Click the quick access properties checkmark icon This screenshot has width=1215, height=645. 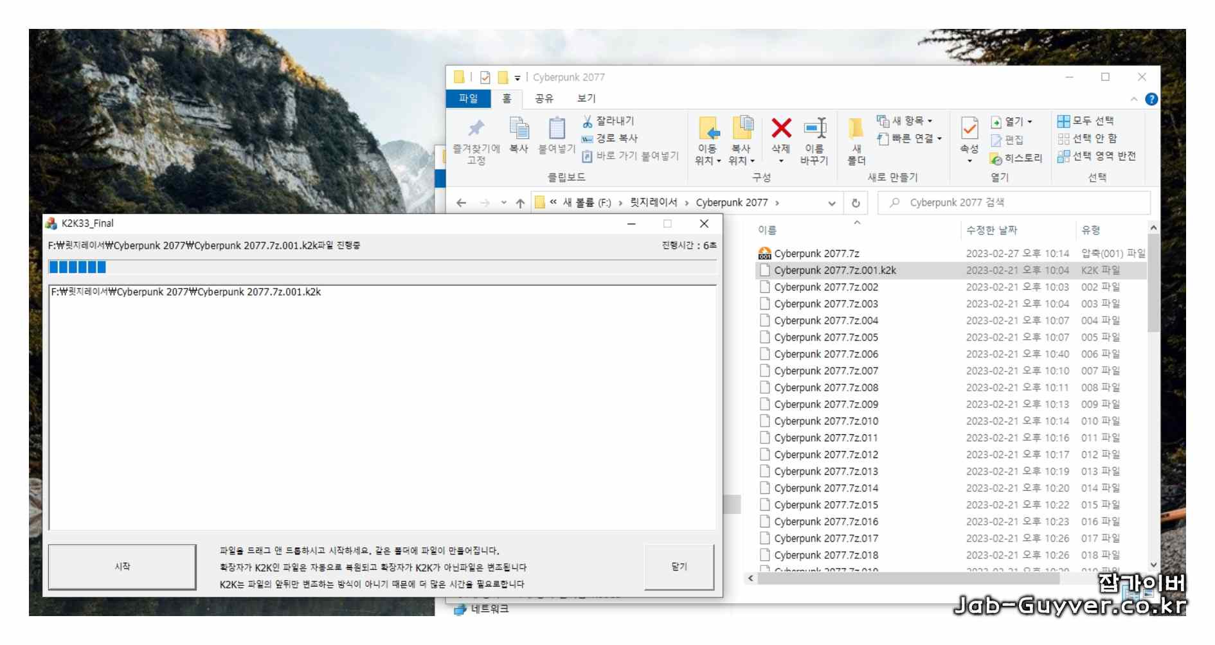(485, 78)
